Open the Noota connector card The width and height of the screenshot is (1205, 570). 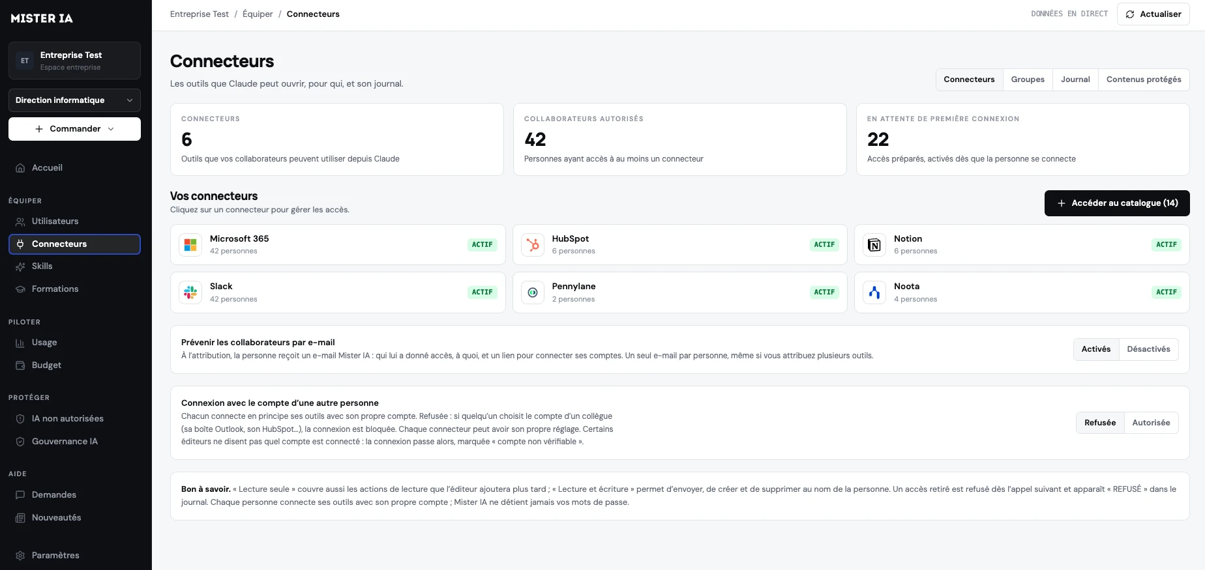coord(1022,292)
